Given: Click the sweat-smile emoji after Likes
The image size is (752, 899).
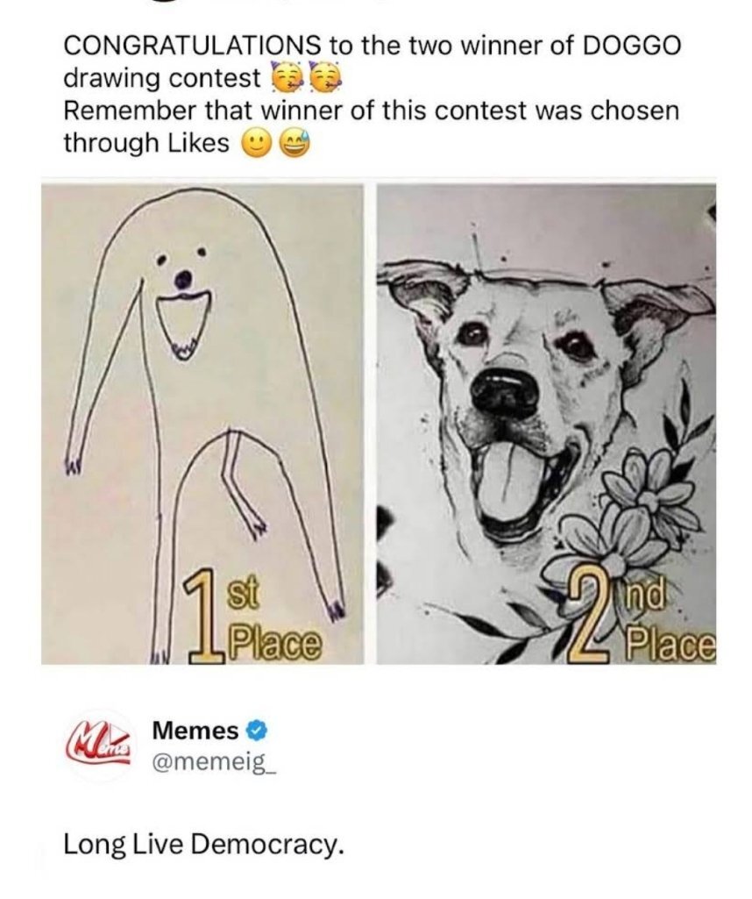Looking at the screenshot, I should (294, 145).
